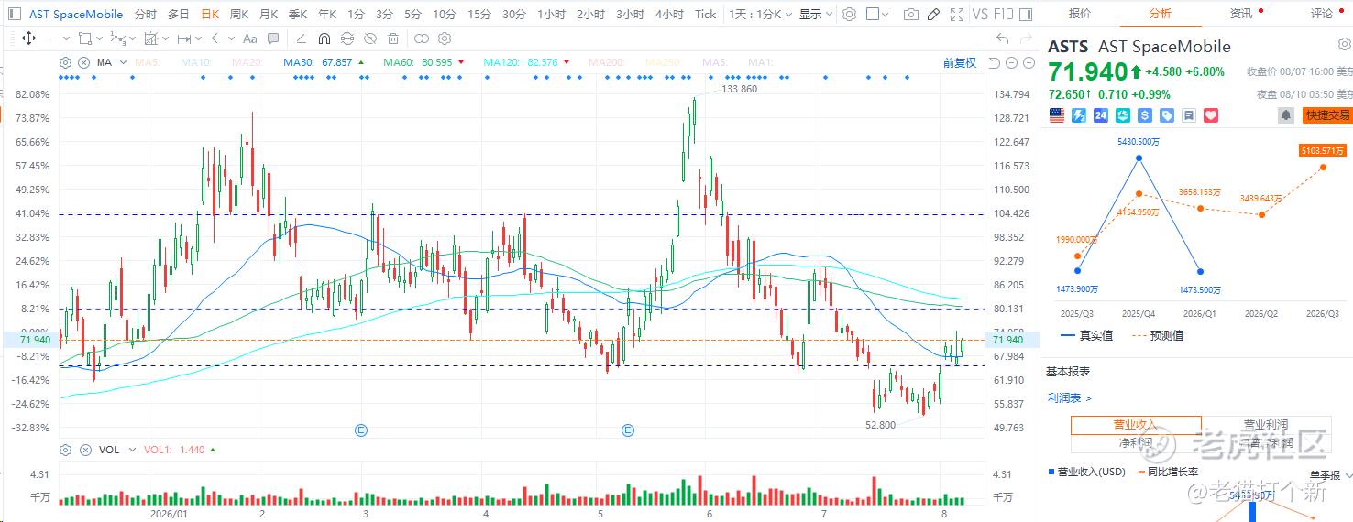This screenshot has height=522, width=1353.
Task: Open the drawing toolbar settings gear
Action: point(445,38)
